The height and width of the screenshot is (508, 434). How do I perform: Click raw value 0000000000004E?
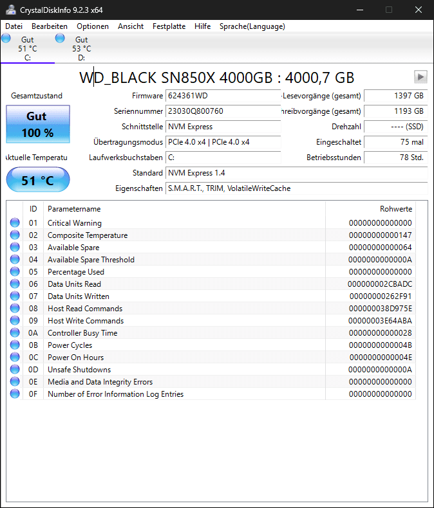click(381, 358)
